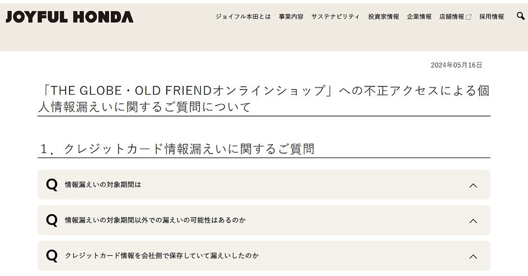Click the search magnifier icon
Viewport: 528px width, 276px height.
point(521,16)
